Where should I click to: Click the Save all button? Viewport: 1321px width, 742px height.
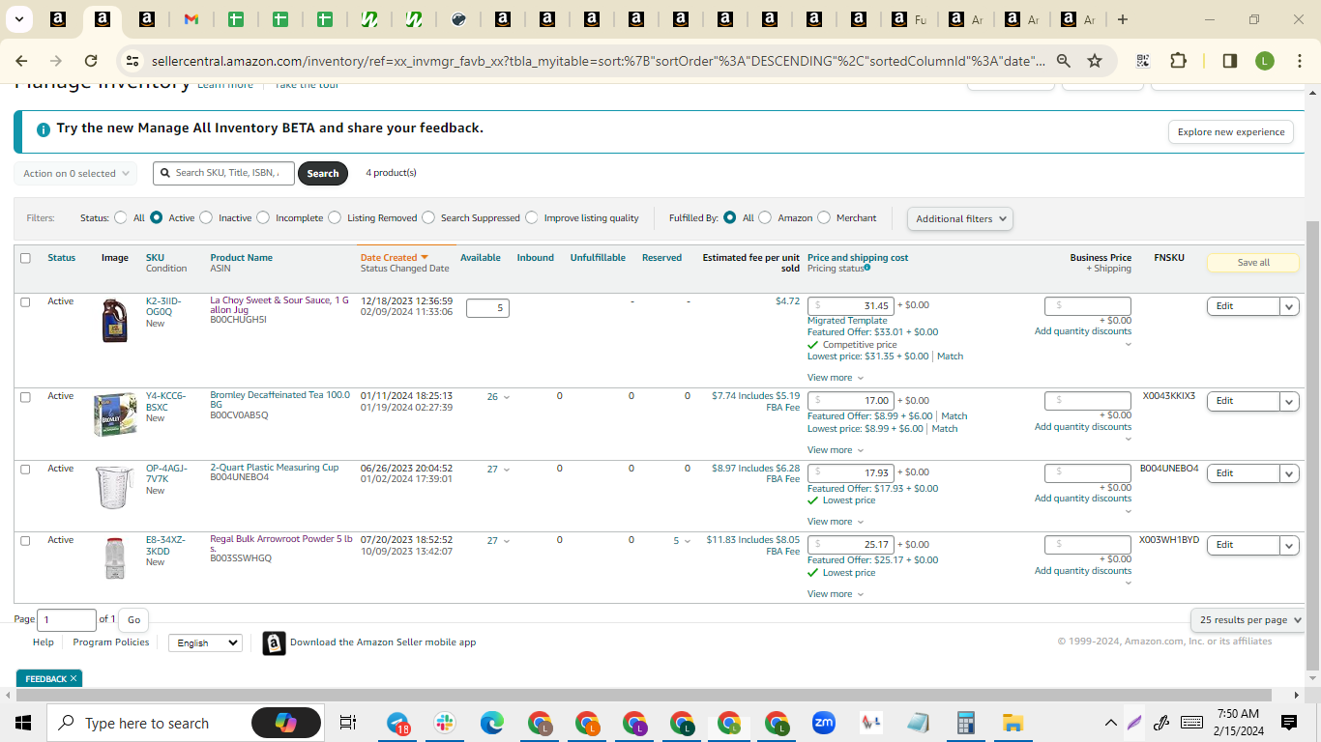pyautogui.click(x=1253, y=263)
